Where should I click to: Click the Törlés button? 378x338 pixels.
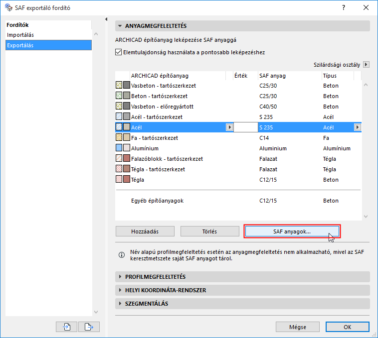pyautogui.click(x=210, y=231)
